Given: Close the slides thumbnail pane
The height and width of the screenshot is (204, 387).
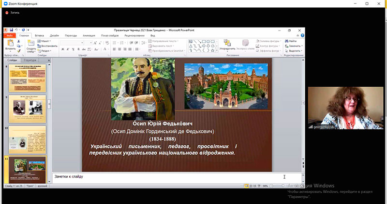Looking at the screenshot, I should [49, 60].
